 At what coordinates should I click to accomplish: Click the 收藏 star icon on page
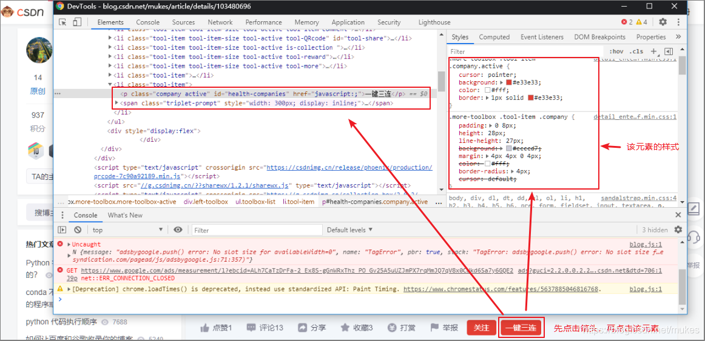[x=345, y=327]
